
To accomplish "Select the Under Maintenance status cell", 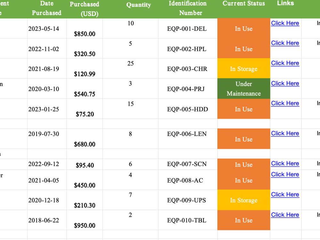I will coord(244,89).
